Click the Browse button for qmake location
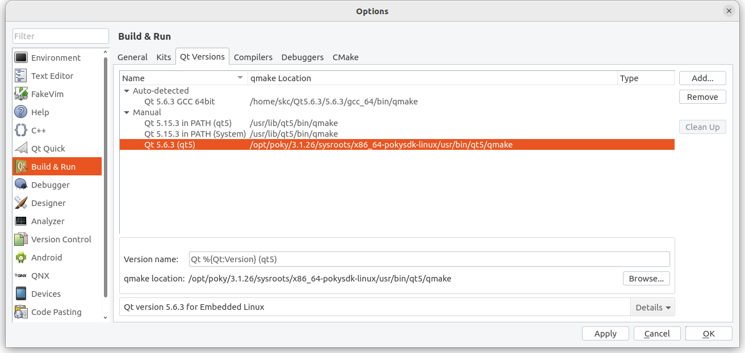 pos(646,278)
